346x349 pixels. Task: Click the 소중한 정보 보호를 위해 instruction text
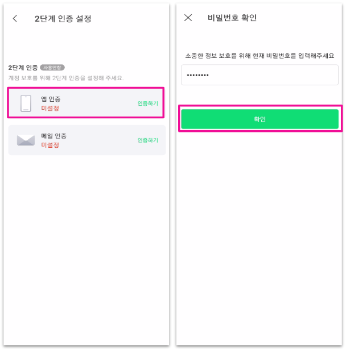click(x=259, y=56)
